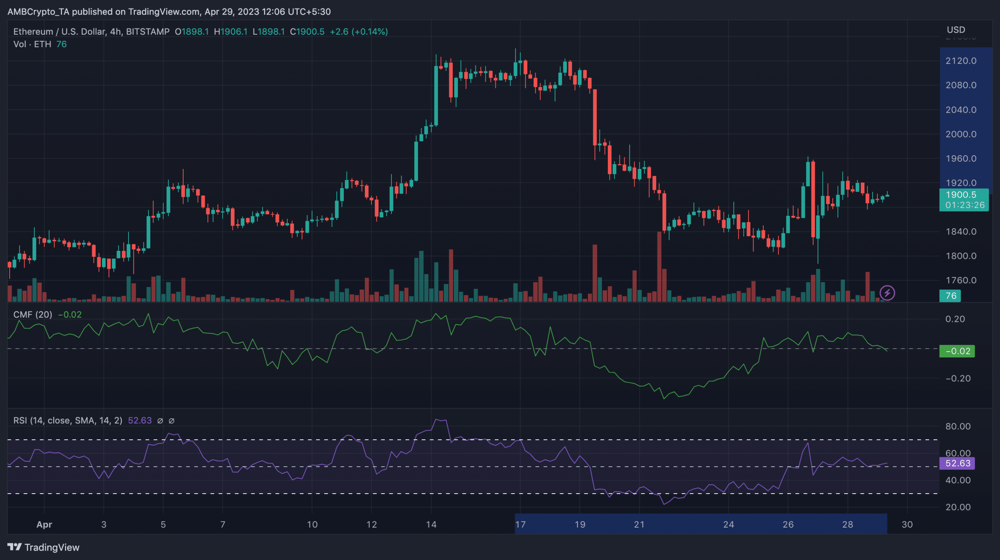This screenshot has width=1000, height=560.
Task: Click date 7 on the time axis
Action: coord(223,524)
